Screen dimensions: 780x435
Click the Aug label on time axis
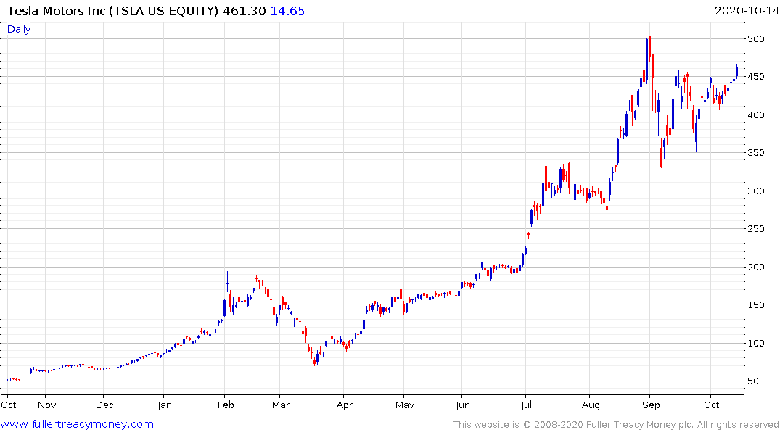591,405
